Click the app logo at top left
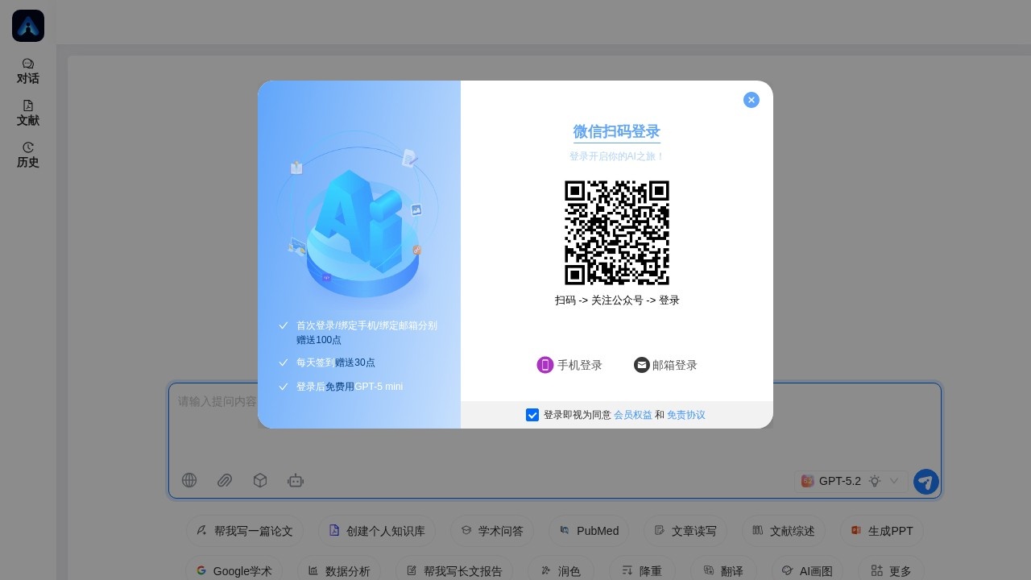1031x580 pixels. [27, 25]
